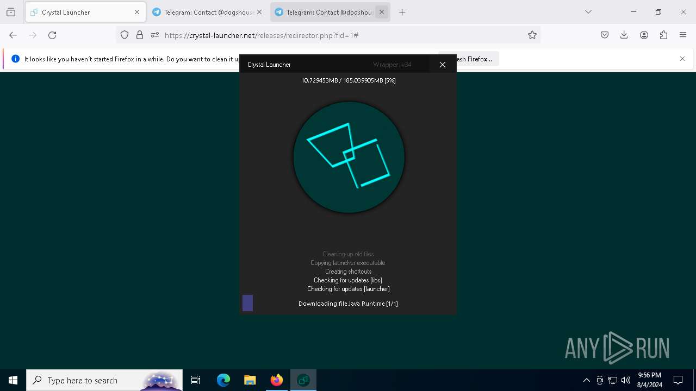Click 'Creating shortcuts' log line
This screenshot has width=696, height=391.
[349, 272]
